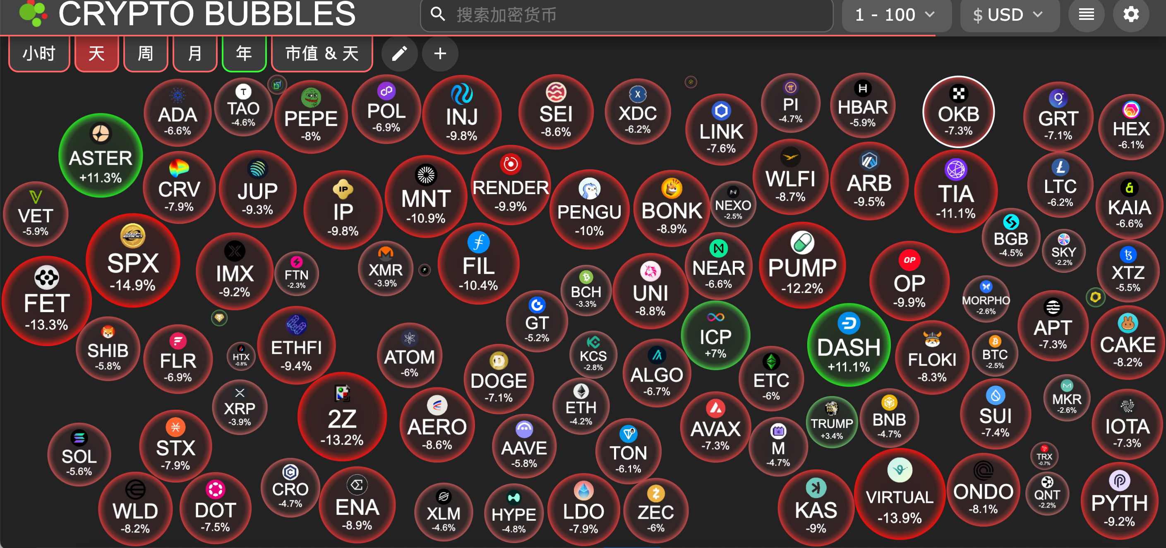Screen dimensions: 1166x548
Task: Switch to the 周 (week) period
Action: pyautogui.click(x=145, y=54)
